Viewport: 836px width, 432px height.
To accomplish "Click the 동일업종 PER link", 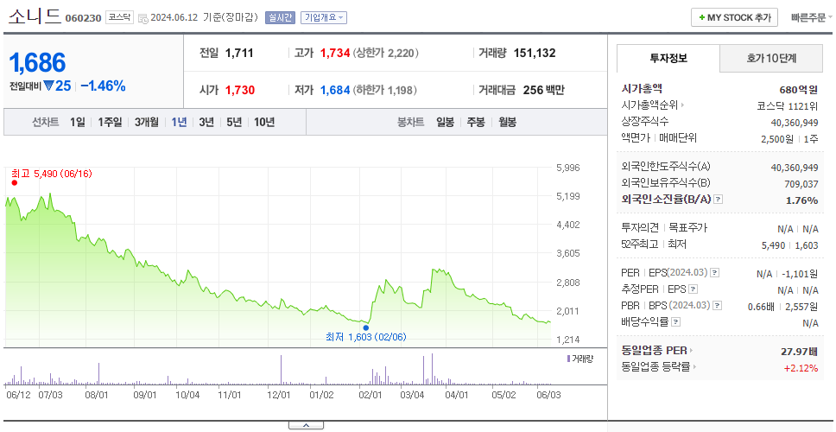I will pos(654,351).
